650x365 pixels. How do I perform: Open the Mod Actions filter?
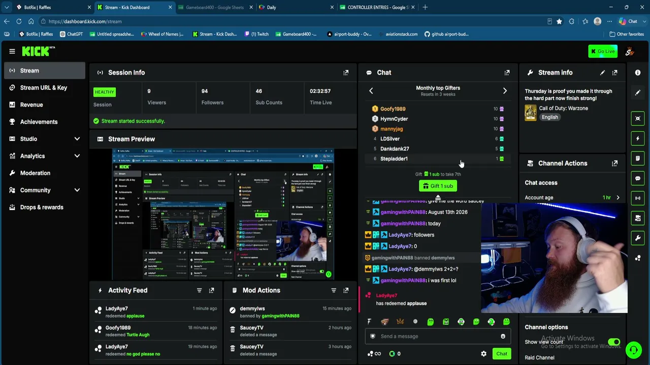coord(334,290)
